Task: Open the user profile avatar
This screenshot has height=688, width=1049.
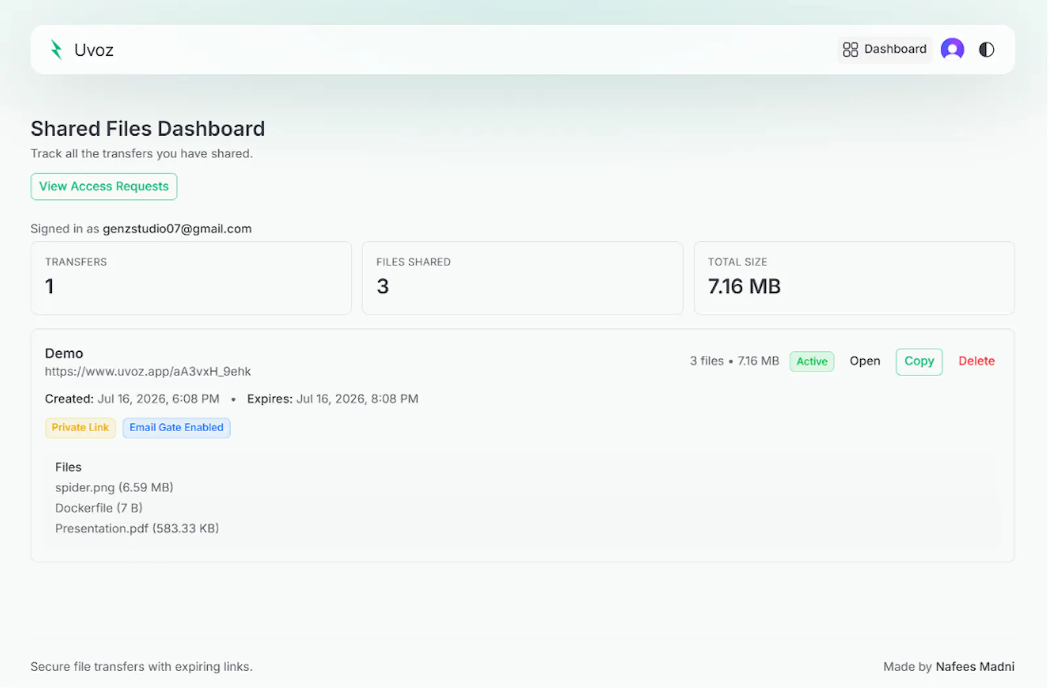Action: tap(952, 49)
